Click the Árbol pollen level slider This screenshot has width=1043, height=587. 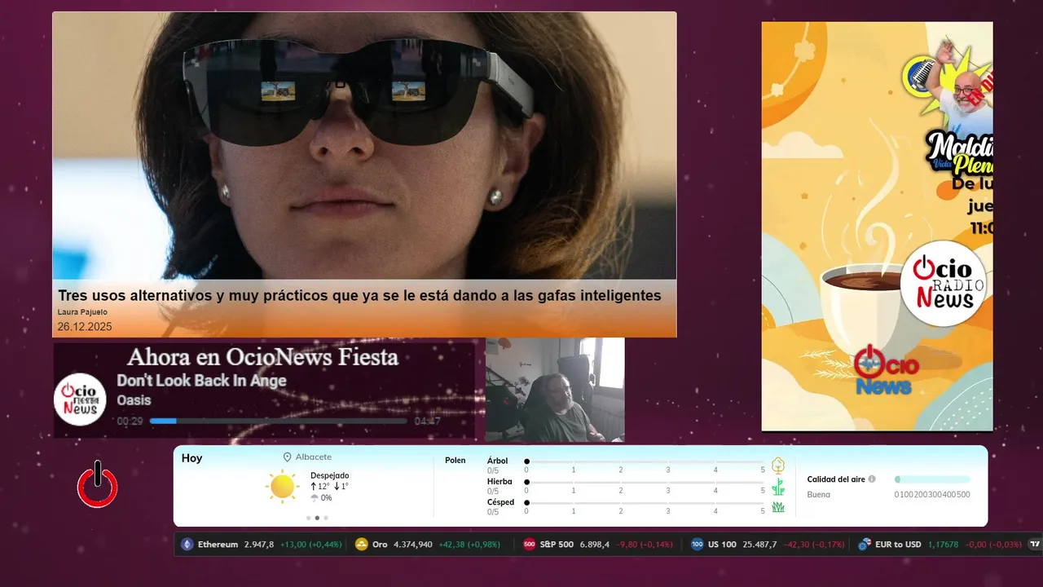645,461
